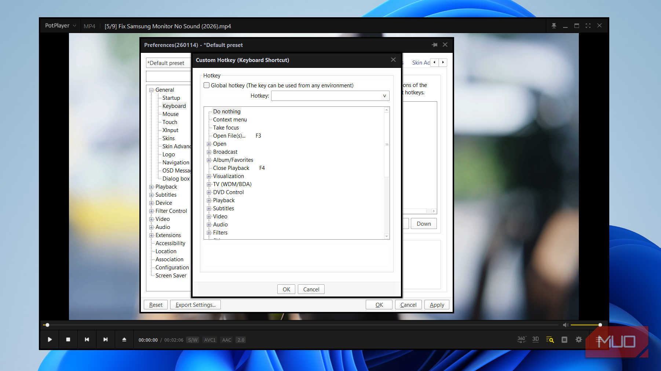Open the control panel gear icon
This screenshot has width=661, height=371.
click(x=579, y=339)
